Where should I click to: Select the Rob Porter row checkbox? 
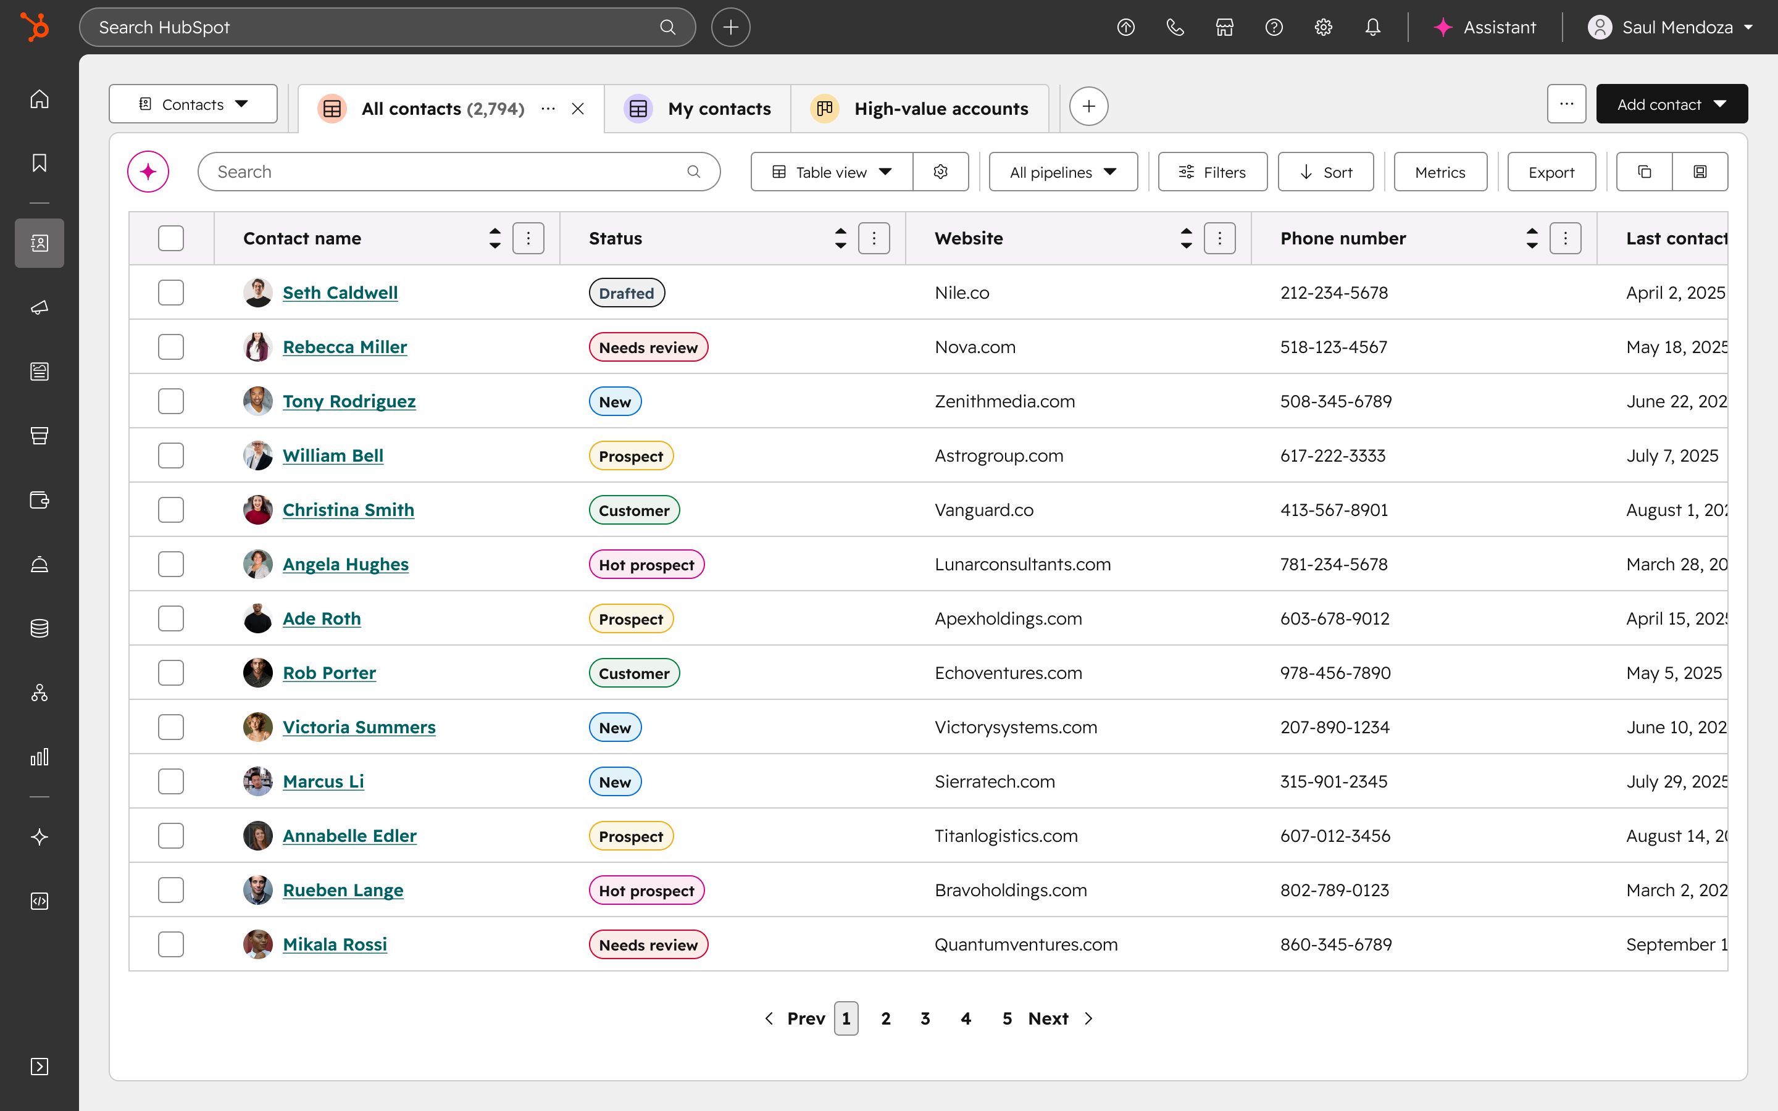click(170, 673)
